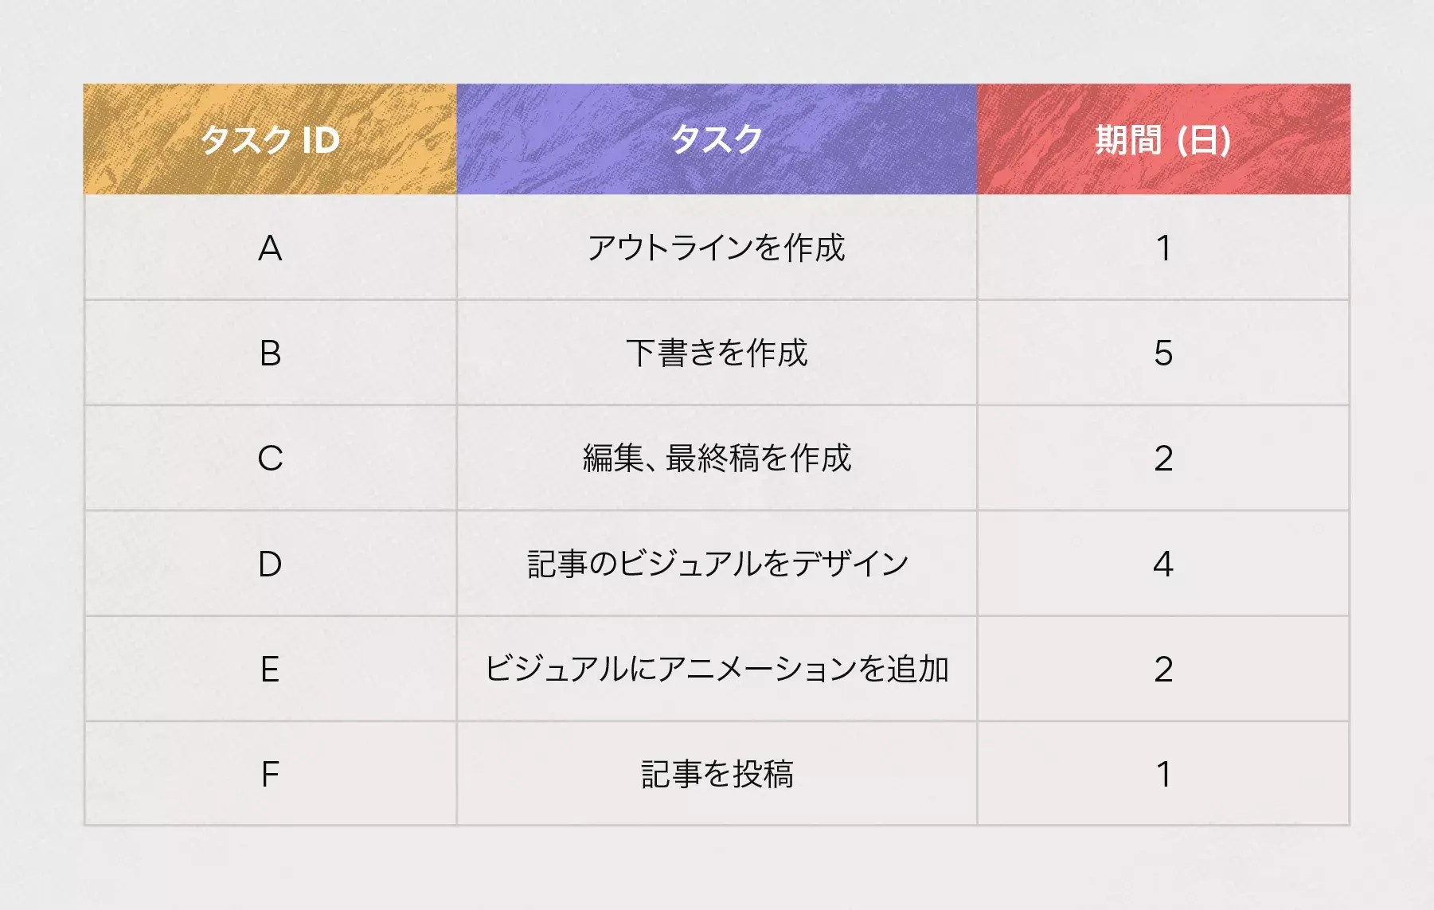Click the 下書きを作成 task cell

pyautogui.click(x=717, y=353)
